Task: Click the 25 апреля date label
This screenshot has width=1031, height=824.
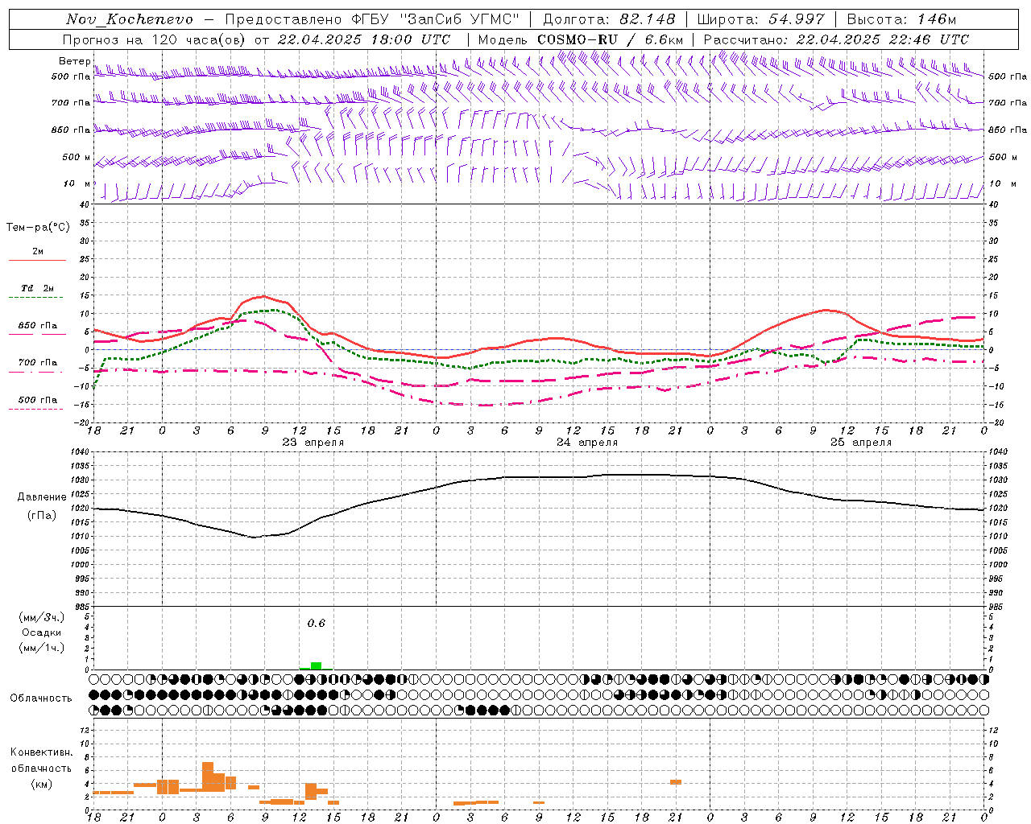Action: point(861,443)
